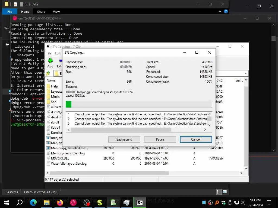Open the 7-Zip File menu
The width and height of the screenshot is (278, 208).
pos(49,53)
